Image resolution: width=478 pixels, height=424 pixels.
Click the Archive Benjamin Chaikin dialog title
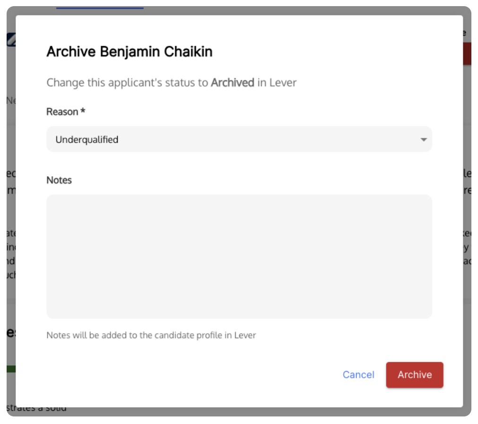tap(129, 51)
